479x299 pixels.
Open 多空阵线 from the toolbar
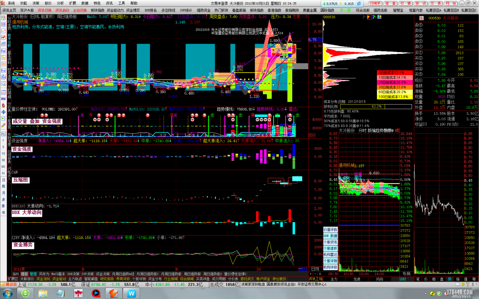[168, 10]
